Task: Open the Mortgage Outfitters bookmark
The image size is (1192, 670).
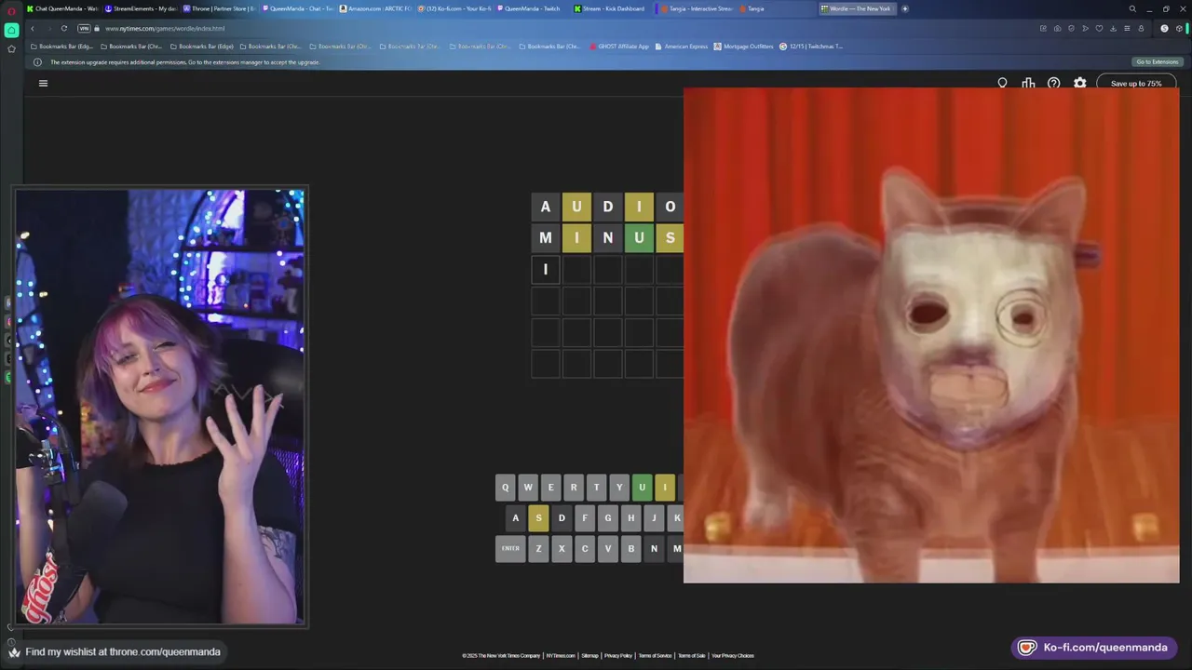Action: pyautogui.click(x=743, y=46)
